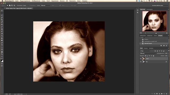The width and height of the screenshot is (170, 95).
Task: Hide the Слой 1 layer
Action: click(141, 59)
